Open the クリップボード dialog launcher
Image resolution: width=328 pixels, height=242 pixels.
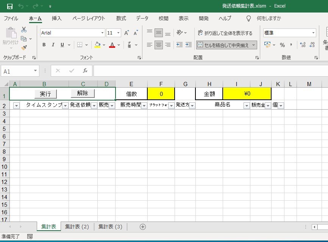[34, 58]
